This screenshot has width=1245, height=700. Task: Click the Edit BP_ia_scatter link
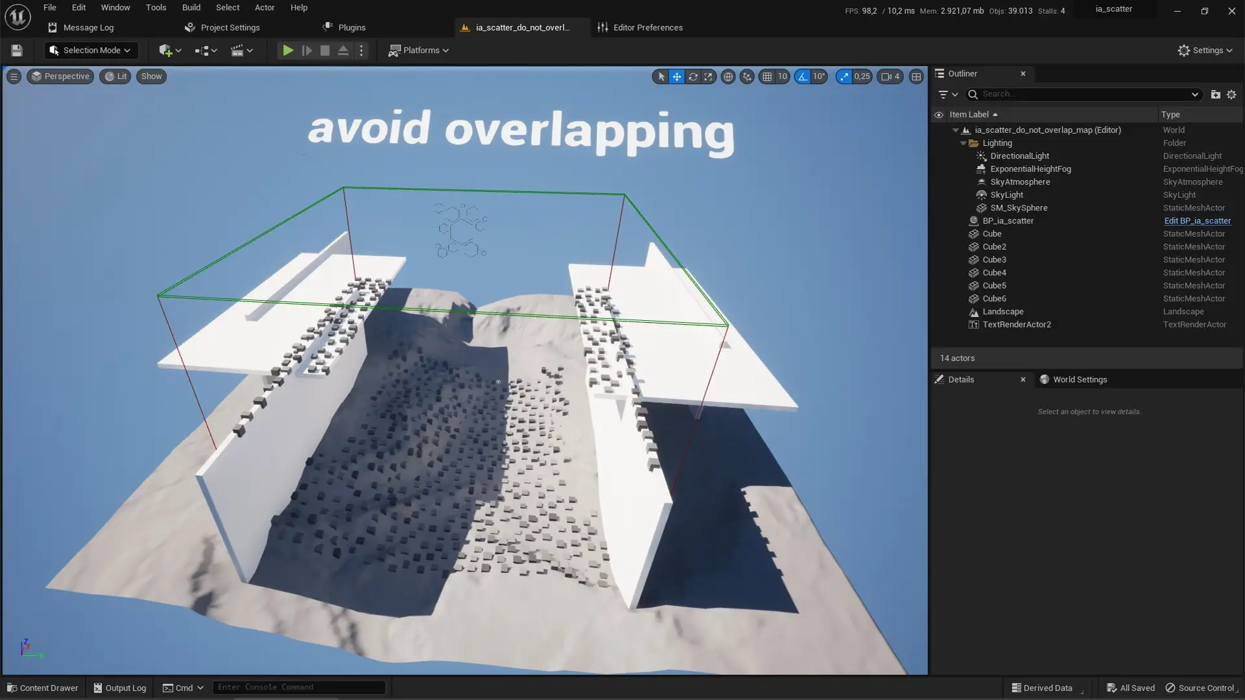(x=1197, y=221)
